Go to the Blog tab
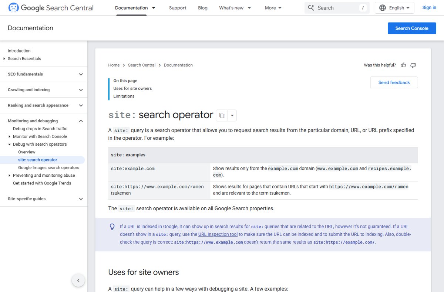 (203, 8)
